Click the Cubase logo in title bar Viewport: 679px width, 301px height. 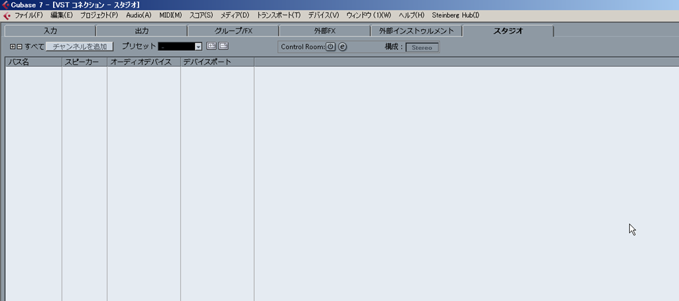(6, 5)
